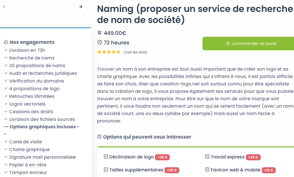Enable the Favicon web & mobile option

pyautogui.click(x=207, y=170)
